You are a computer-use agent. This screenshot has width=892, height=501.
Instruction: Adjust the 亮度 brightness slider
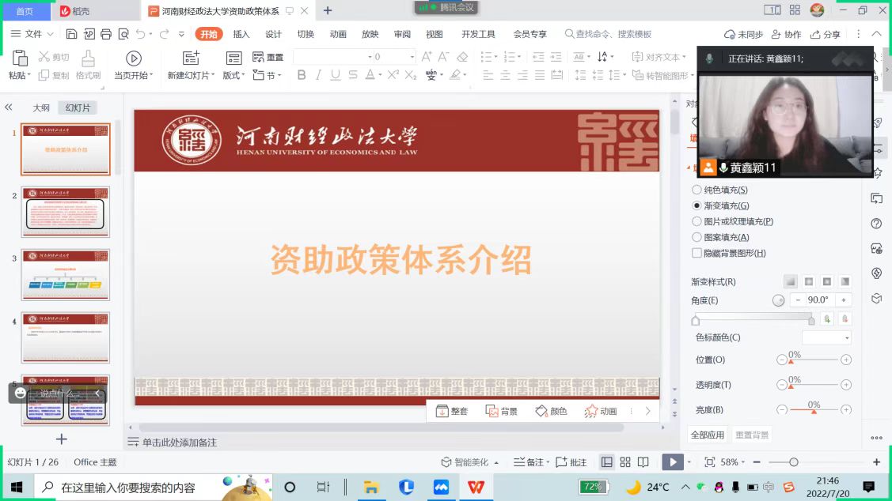point(814,410)
